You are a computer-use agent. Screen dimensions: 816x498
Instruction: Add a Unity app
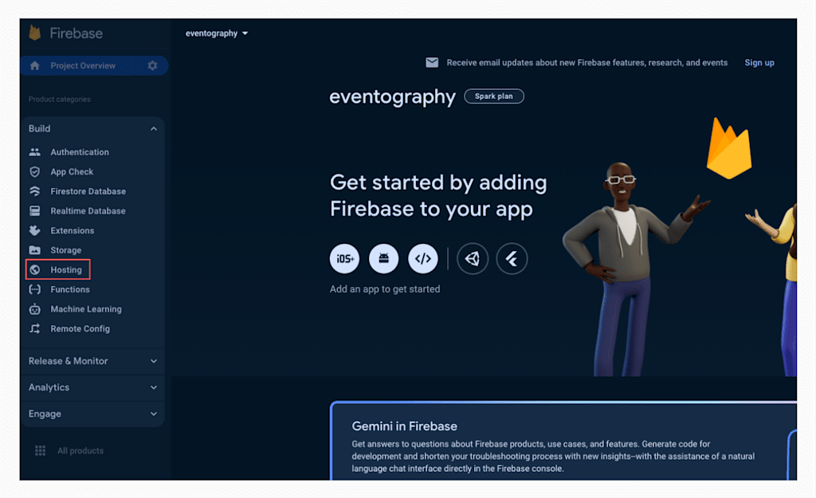pyautogui.click(x=473, y=259)
